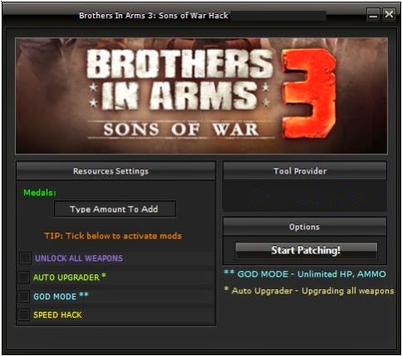Click the window title bar text
This screenshot has height=356, width=402.
click(x=153, y=16)
